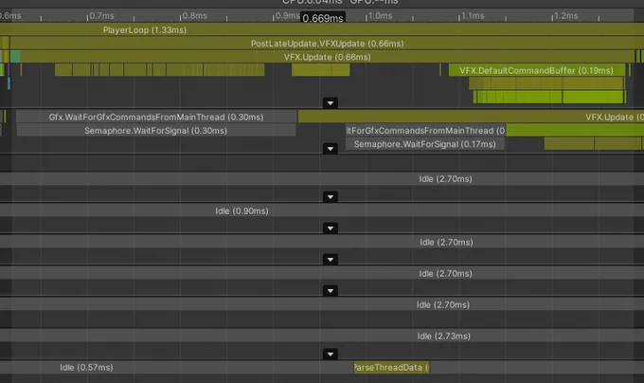
Task: Select the PlayerLoop (1.33ms) sample bar
Action: point(322,29)
